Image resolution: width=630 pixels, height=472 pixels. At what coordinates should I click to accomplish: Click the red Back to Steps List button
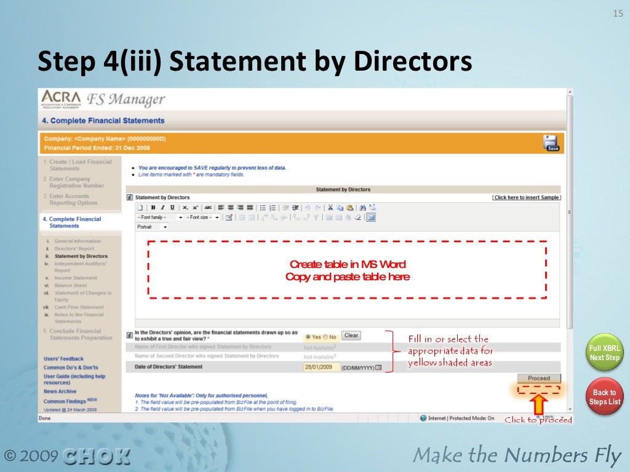click(604, 397)
